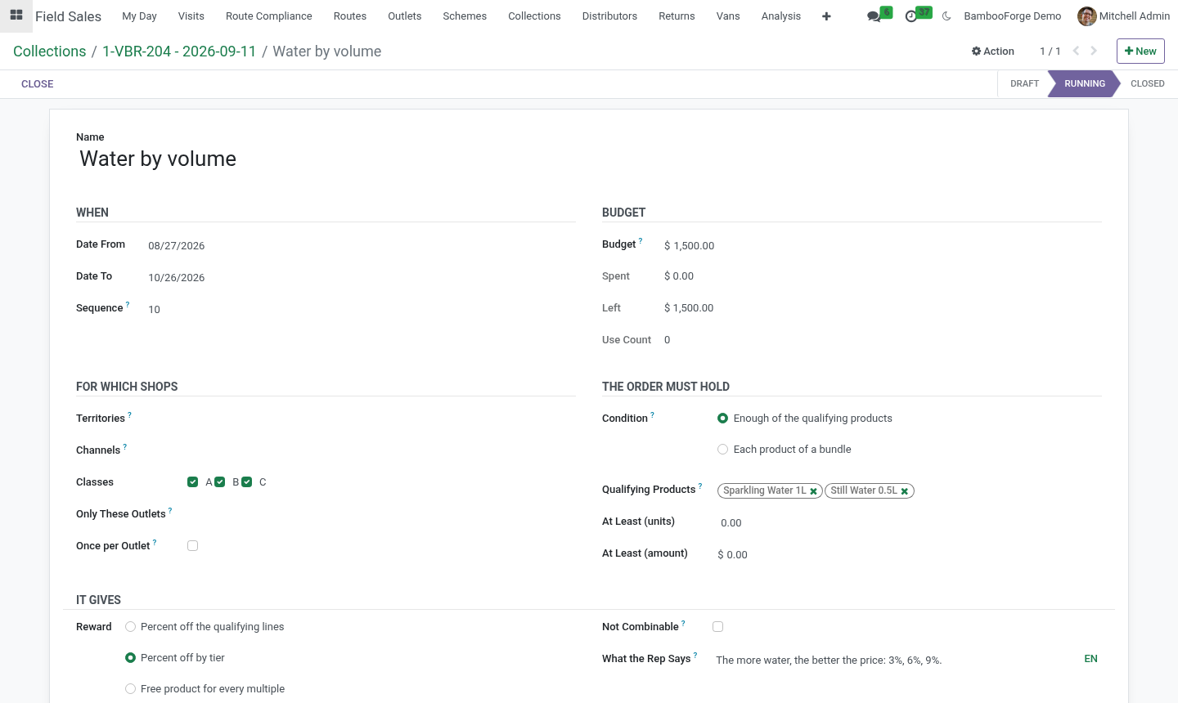Go to the previous record arrow
This screenshot has width=1178, height=703.
1077,51
